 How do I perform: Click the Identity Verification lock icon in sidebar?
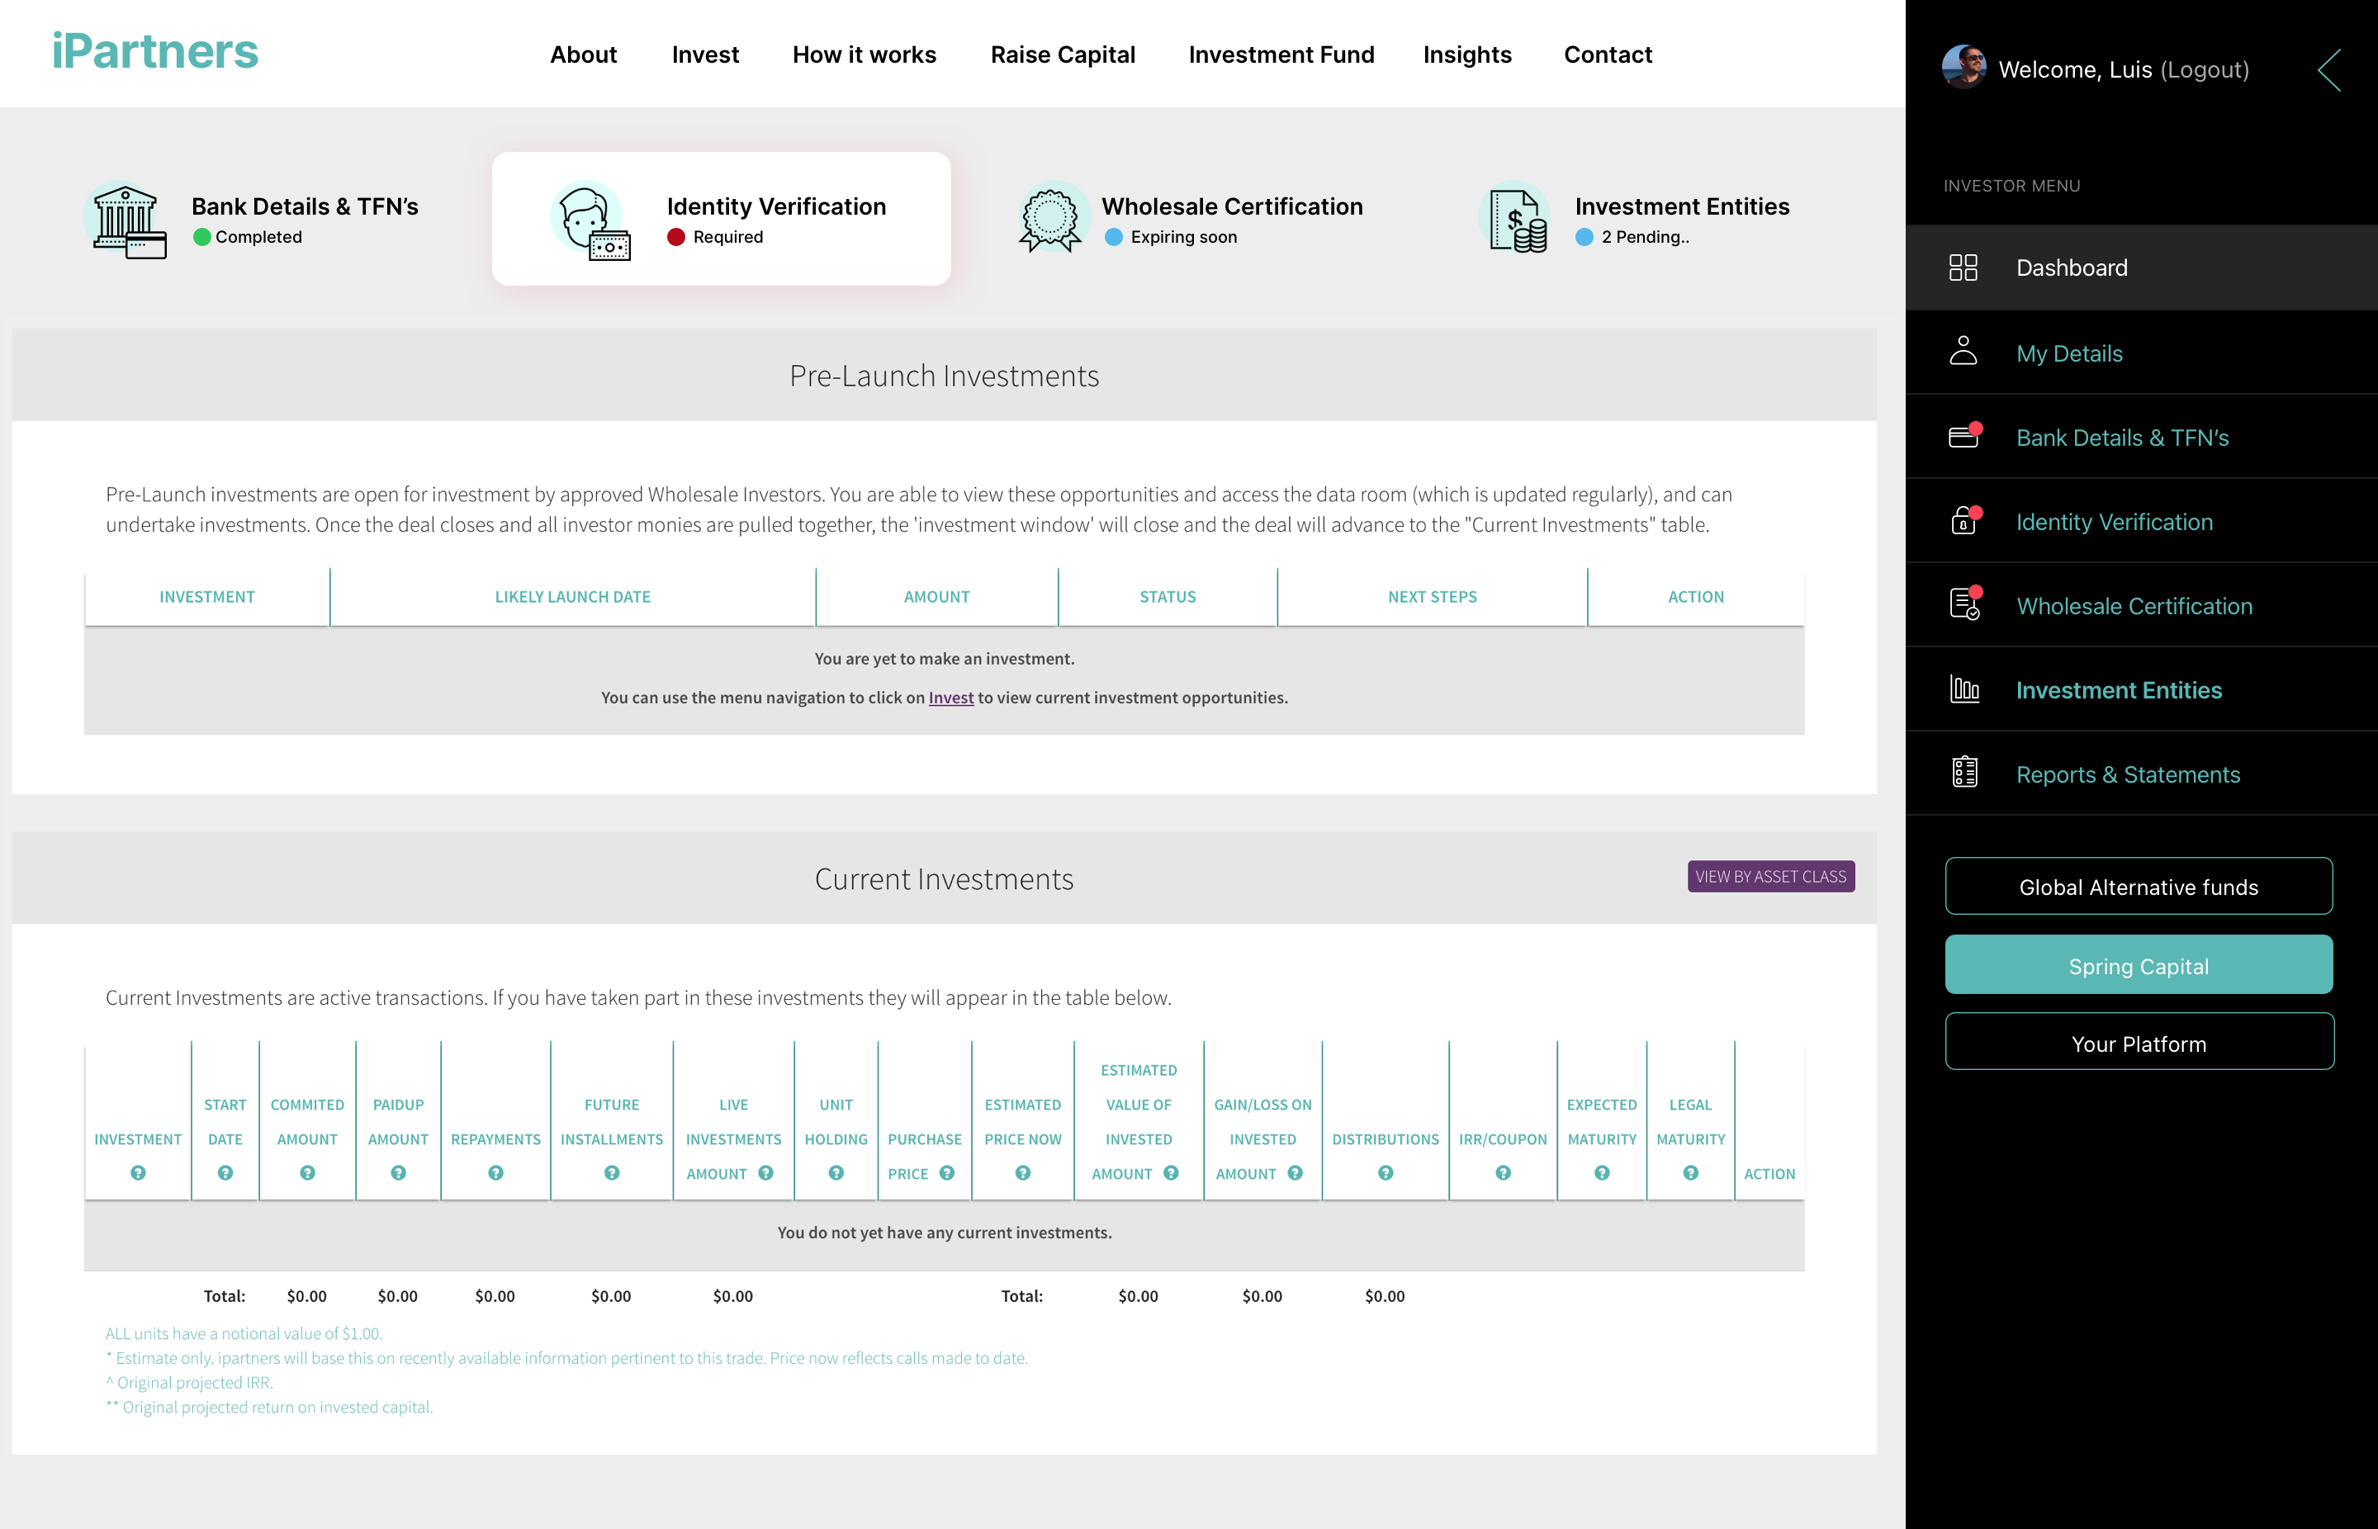pos(1963,521)
